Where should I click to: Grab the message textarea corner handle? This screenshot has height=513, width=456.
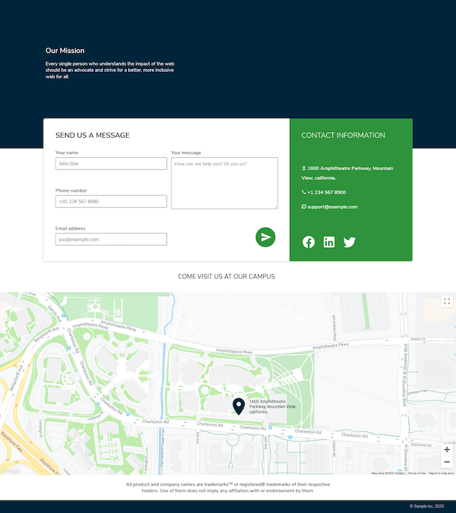click(x=275, y=207)
